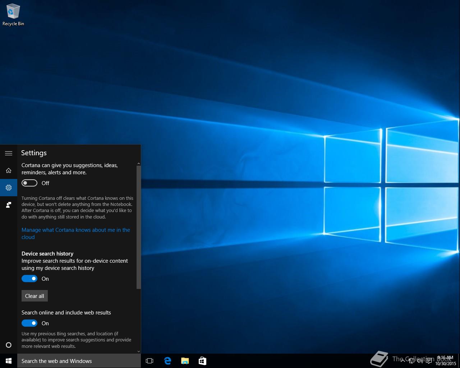Screen dimensions: 460x368
Task: Launch Microsoft Edge from the taskbar
Action: (167, 361)
